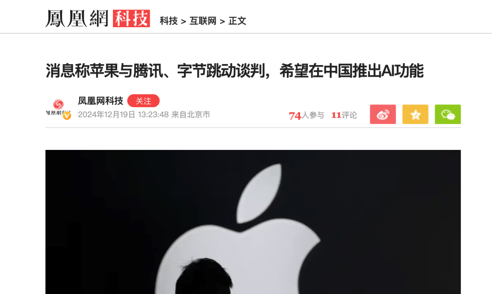
Task: Click first breadcrumb arrow after 科技
Action: pos(184,22)
